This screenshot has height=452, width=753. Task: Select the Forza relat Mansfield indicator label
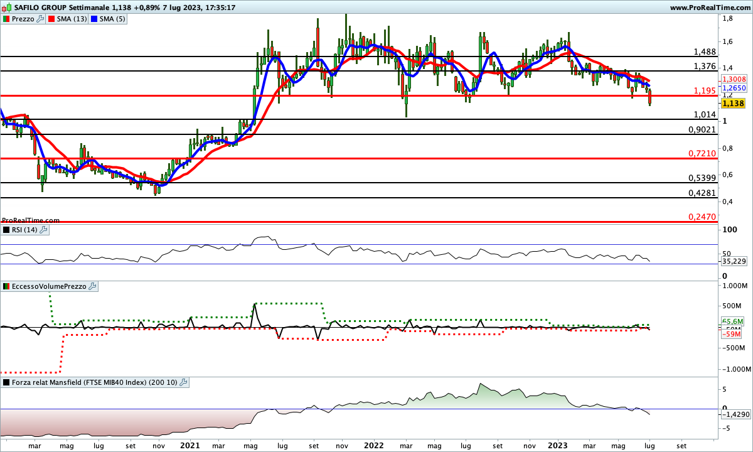[95, 382]
